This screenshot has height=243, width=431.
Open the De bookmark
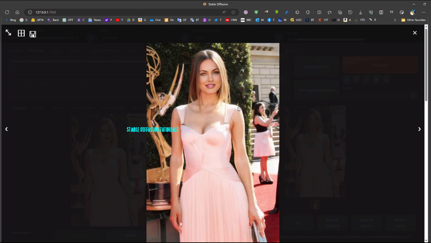pyautogui.click(x=169, y=20)
